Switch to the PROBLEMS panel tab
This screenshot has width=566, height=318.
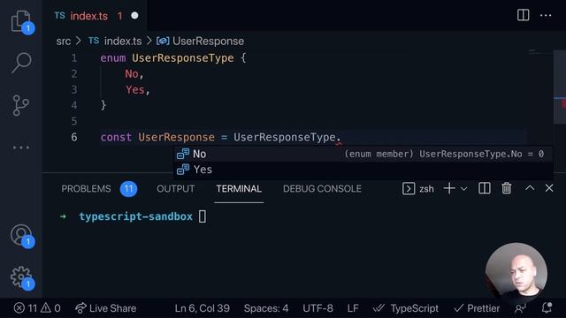click(x=86, y=188)
